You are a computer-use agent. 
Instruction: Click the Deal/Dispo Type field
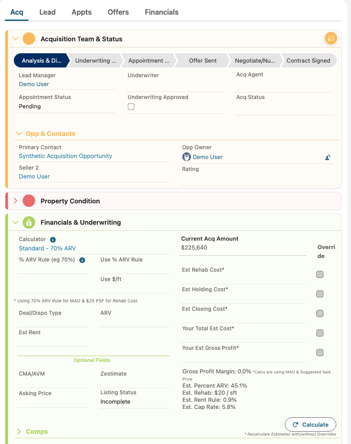coord(53,318)
